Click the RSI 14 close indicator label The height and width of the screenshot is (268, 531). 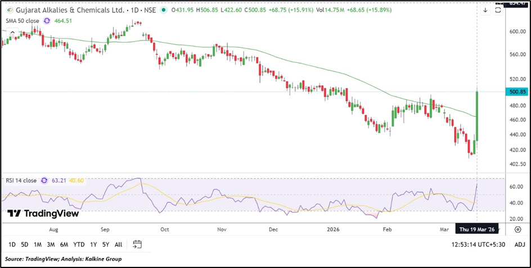[20, 180]
